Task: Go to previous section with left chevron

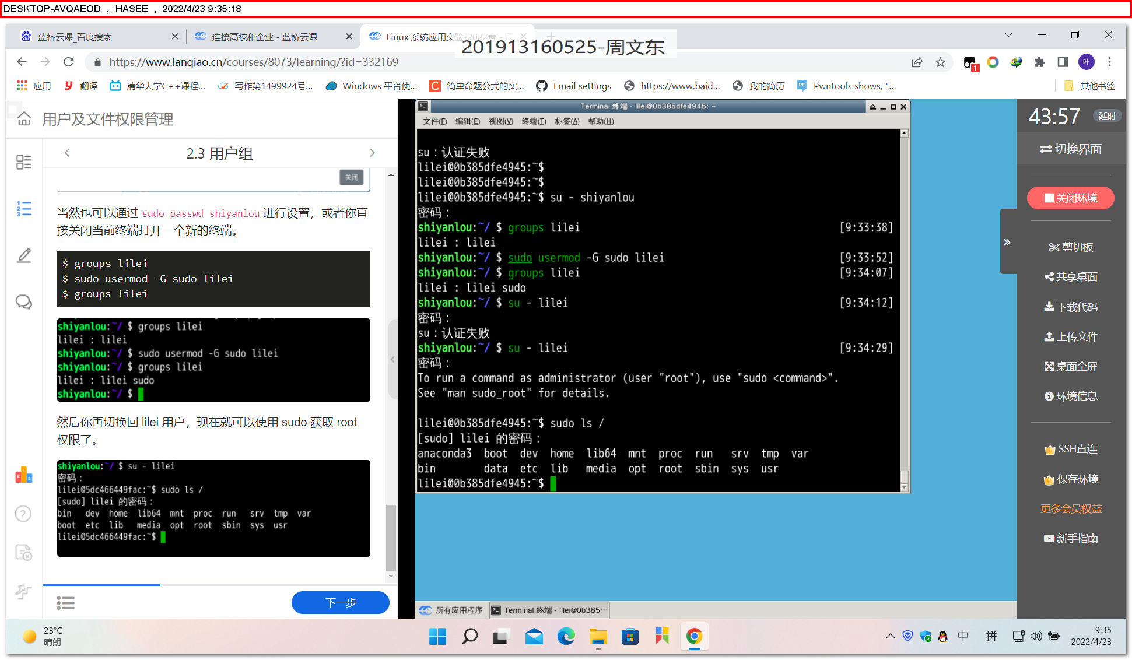Action: coord(67,153)
